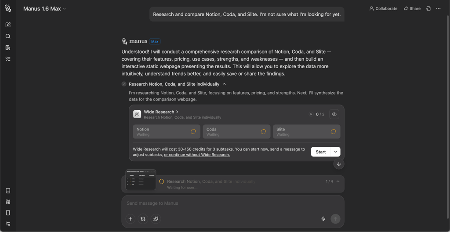Open Wide Research details via its title

[161, 112]
